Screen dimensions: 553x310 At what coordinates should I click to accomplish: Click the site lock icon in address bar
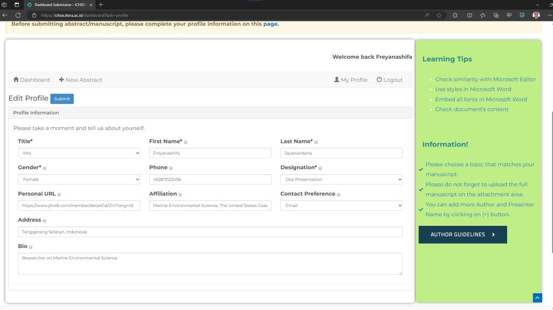[34, 15]
